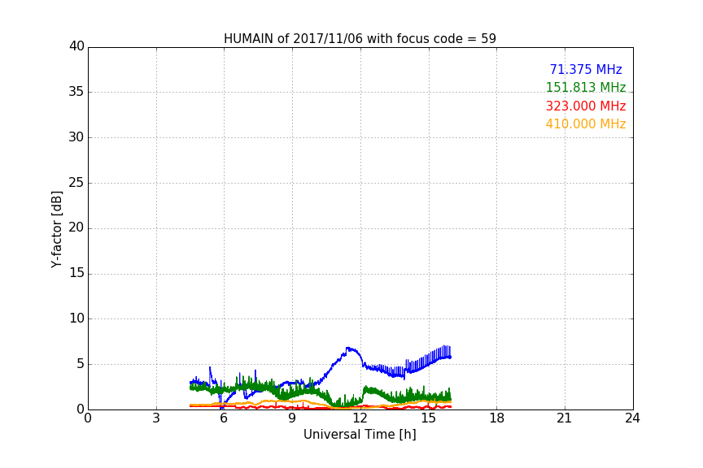The image size is (703, 468).
Task: Click x-axis tick value 18
Action: tap(497, 418)
